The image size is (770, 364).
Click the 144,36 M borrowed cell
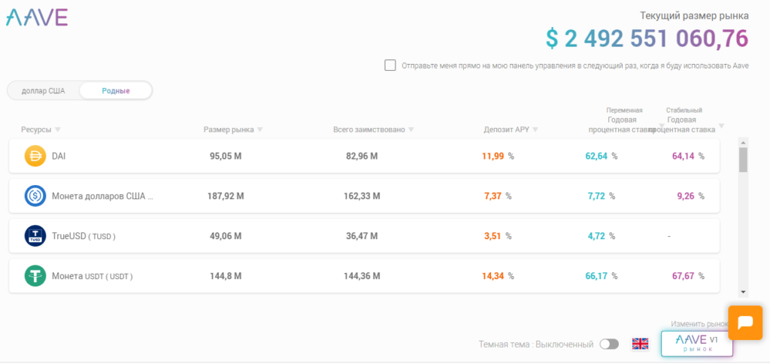click(362, 276)
